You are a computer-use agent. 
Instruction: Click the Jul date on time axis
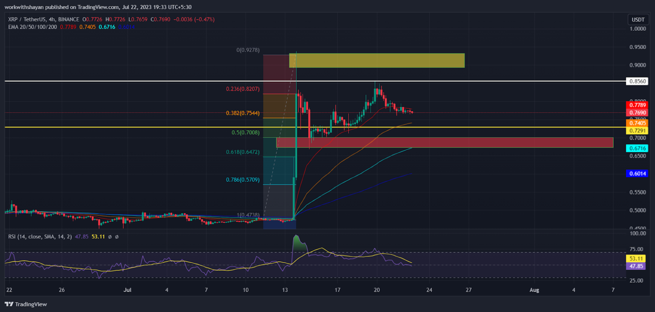[128, 290]
